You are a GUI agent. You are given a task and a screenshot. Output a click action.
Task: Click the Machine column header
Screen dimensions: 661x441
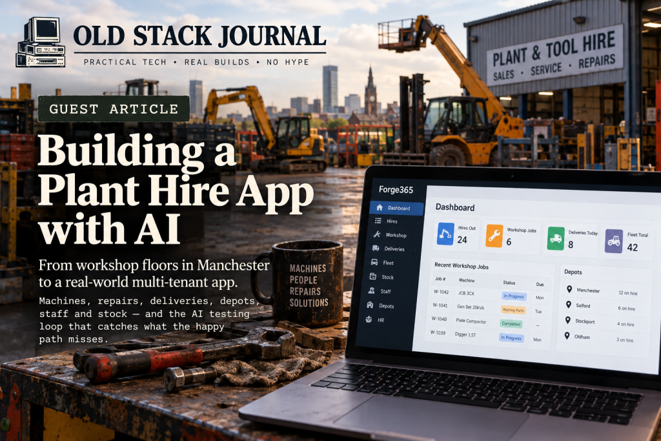pyautogui.click(x=467, y=280)
